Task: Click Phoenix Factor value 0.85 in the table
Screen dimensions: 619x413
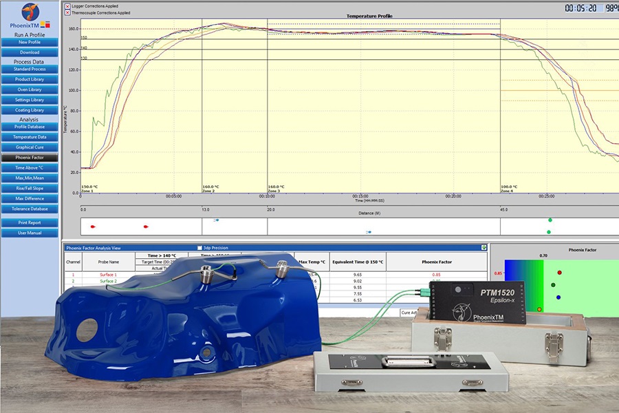Action: (x=436, y=275)
